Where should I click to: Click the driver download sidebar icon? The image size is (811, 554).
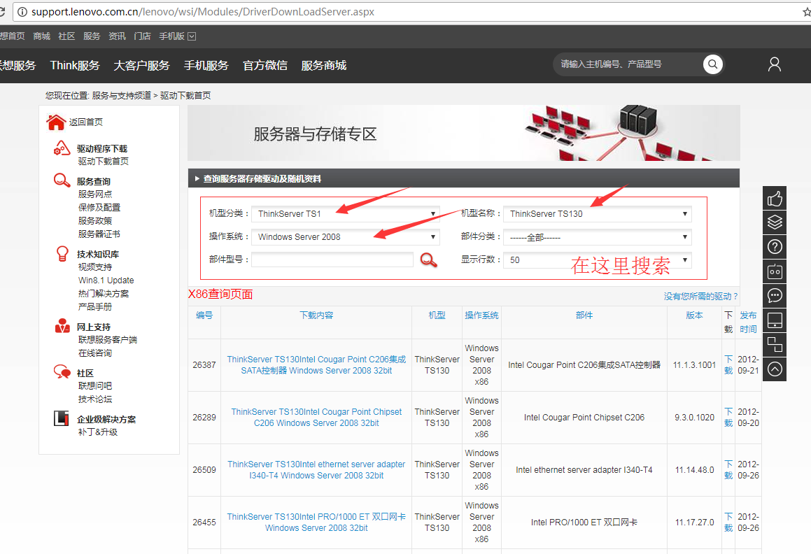tap(62, 148)
